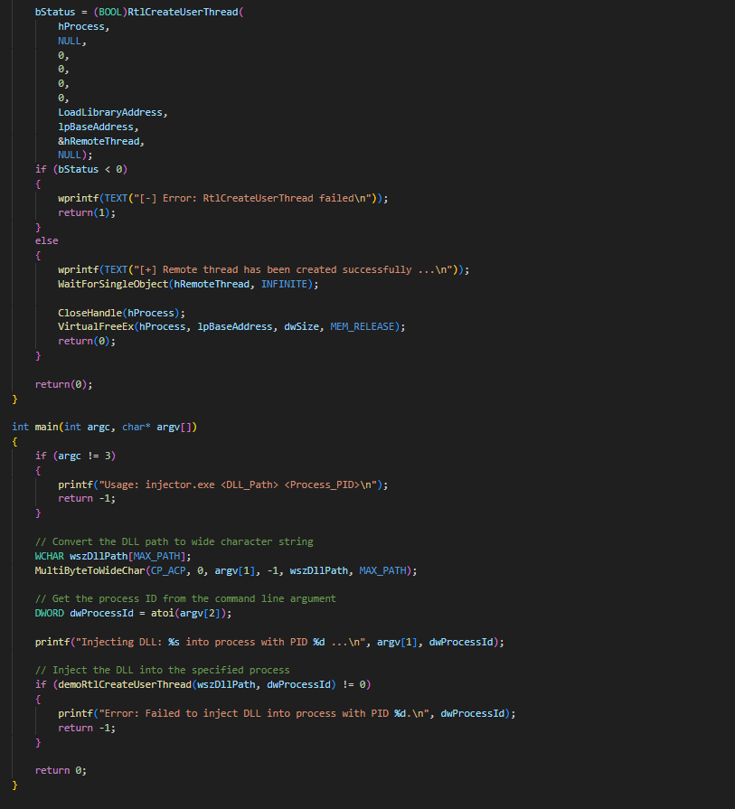Click the 'Get the process ID' comment

(185, 599)
